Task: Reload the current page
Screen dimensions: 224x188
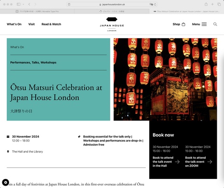Action: pyautogui.click(x=155, y=4)
